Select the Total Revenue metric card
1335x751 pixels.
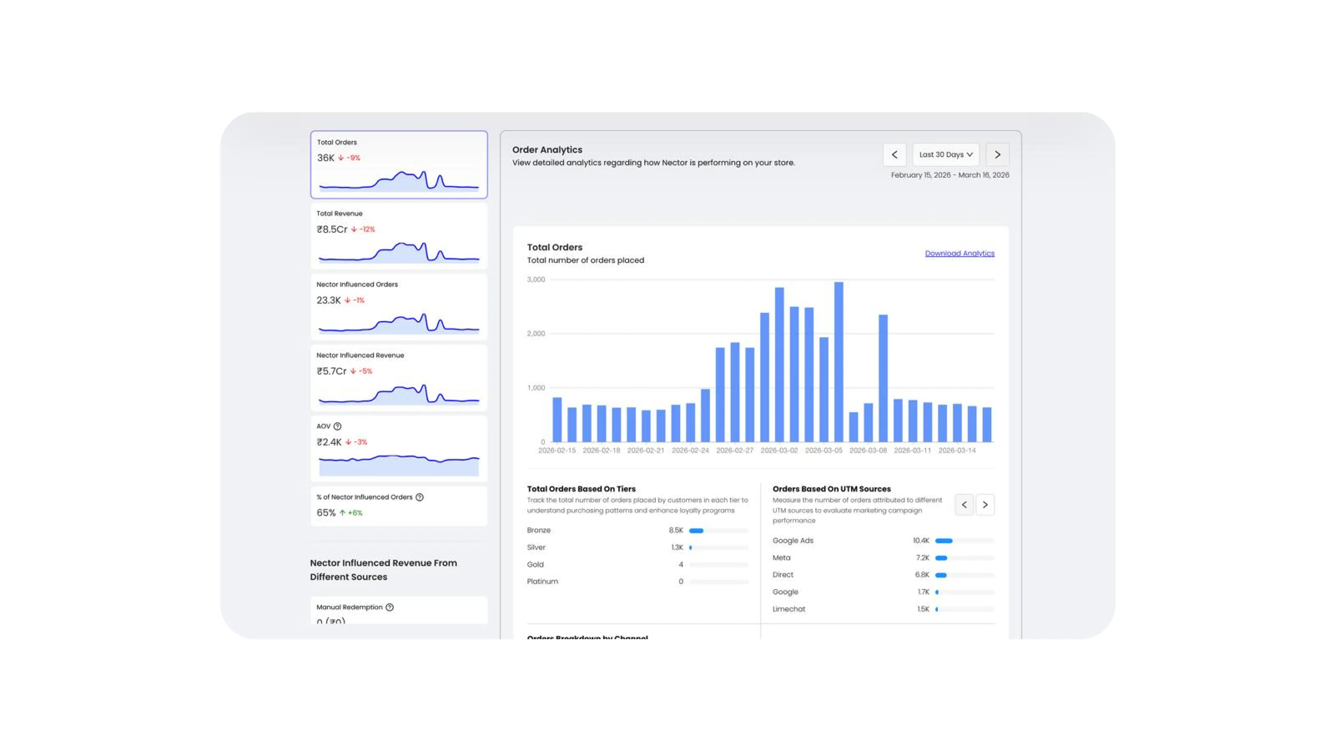click(398, 236)
